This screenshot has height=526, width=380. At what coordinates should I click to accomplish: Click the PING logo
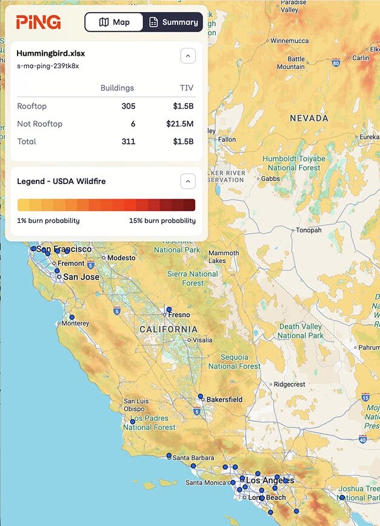pyautogui.click(x=39, y=22)
